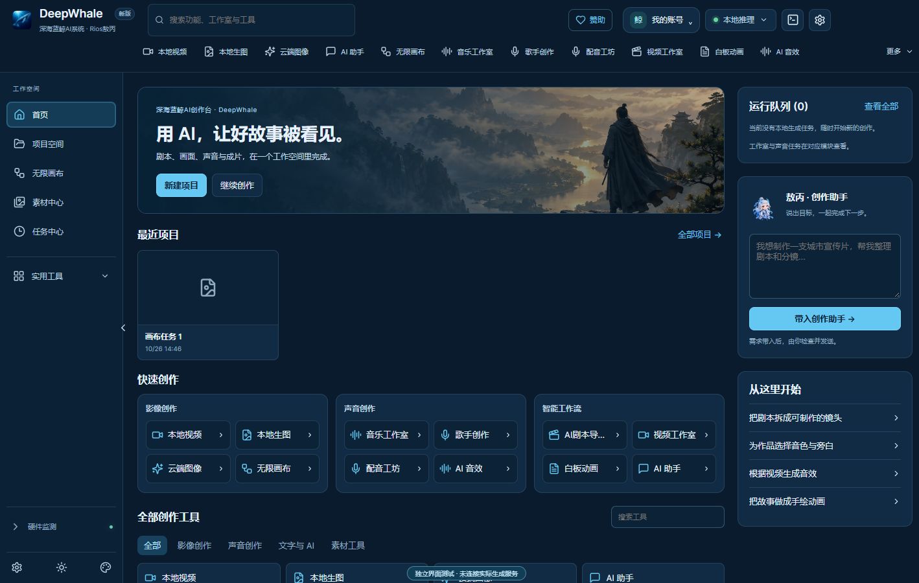This screenshot has height=583, width=919.
Task: Switch to the 声音创作 filter tab
Action: [x=245, y=545]
